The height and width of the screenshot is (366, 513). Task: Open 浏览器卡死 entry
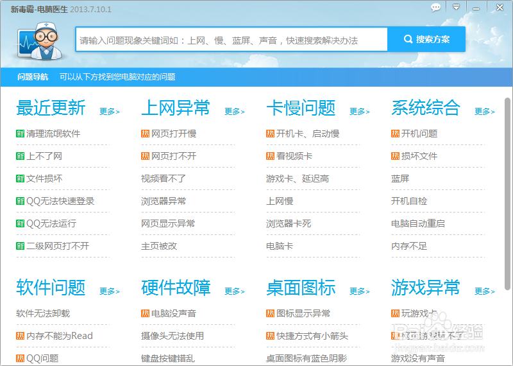289,224
